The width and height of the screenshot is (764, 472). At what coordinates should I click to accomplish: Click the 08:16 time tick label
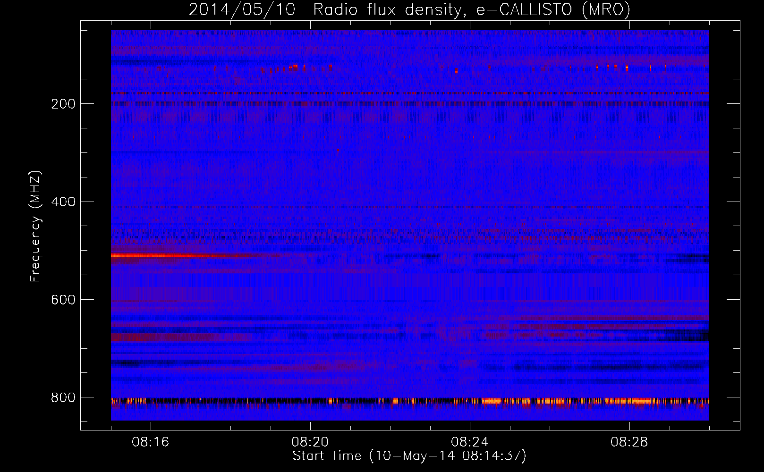click(x=151, y=442)
